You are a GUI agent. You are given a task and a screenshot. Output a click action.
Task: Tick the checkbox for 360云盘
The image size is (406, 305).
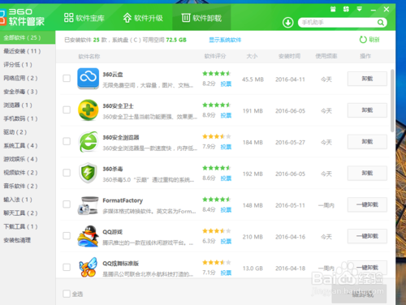click(x=67, y=79)
